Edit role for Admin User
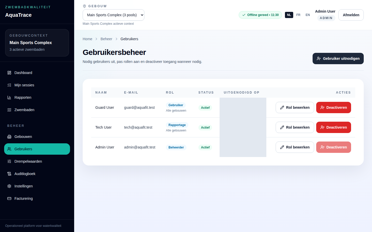Viewport: 372px width, 232px height. [295, 147]
